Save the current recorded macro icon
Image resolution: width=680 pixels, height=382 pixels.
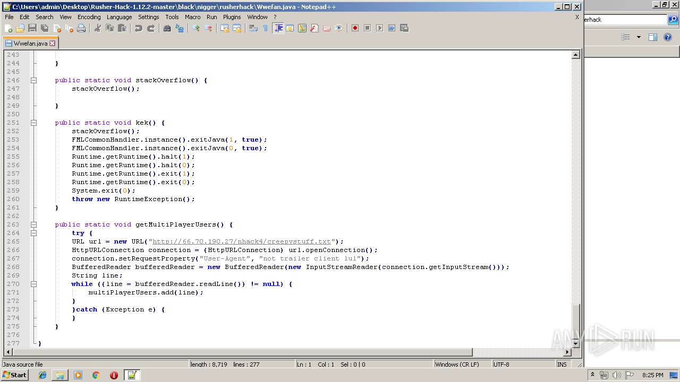pyautogui.click(x=404, y=28)
